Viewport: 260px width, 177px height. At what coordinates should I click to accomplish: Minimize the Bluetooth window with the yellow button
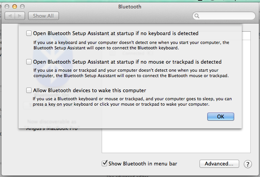click(15, 7)
